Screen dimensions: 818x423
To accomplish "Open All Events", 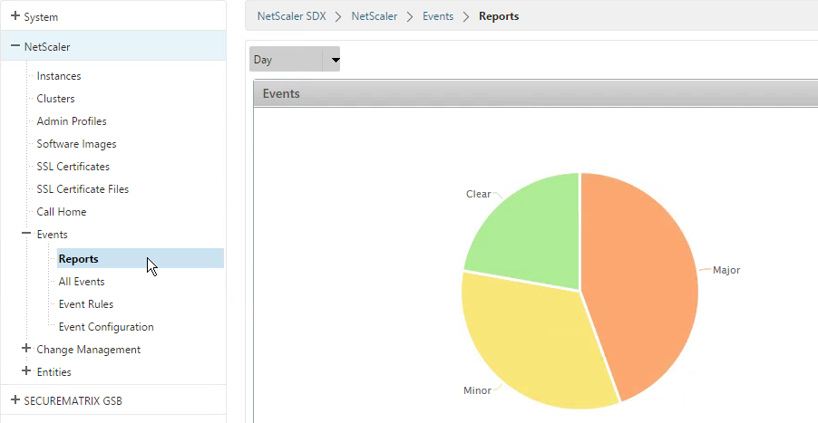I will (x=82, y=282).
